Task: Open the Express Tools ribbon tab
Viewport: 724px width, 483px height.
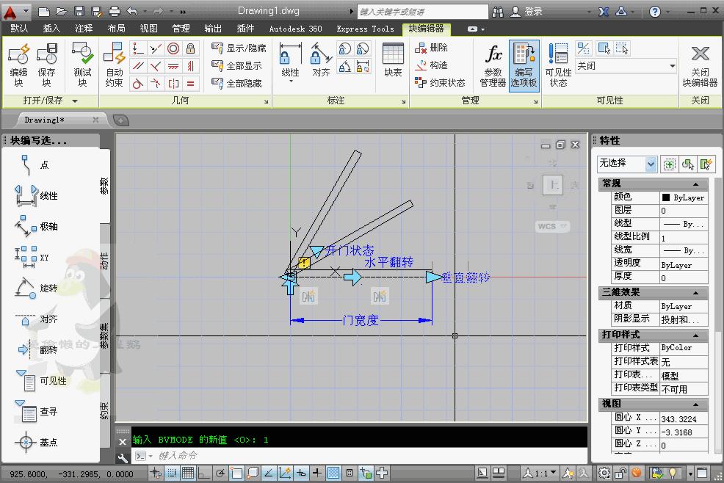Action: click(x=365, y=29)
